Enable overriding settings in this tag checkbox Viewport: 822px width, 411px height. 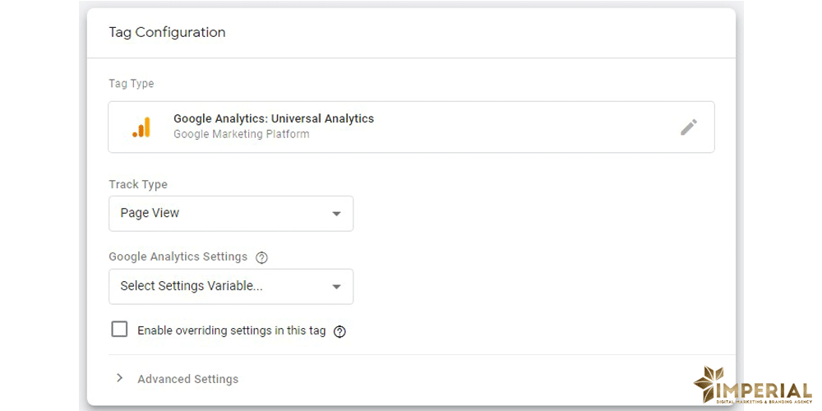(x=119, y=330)
